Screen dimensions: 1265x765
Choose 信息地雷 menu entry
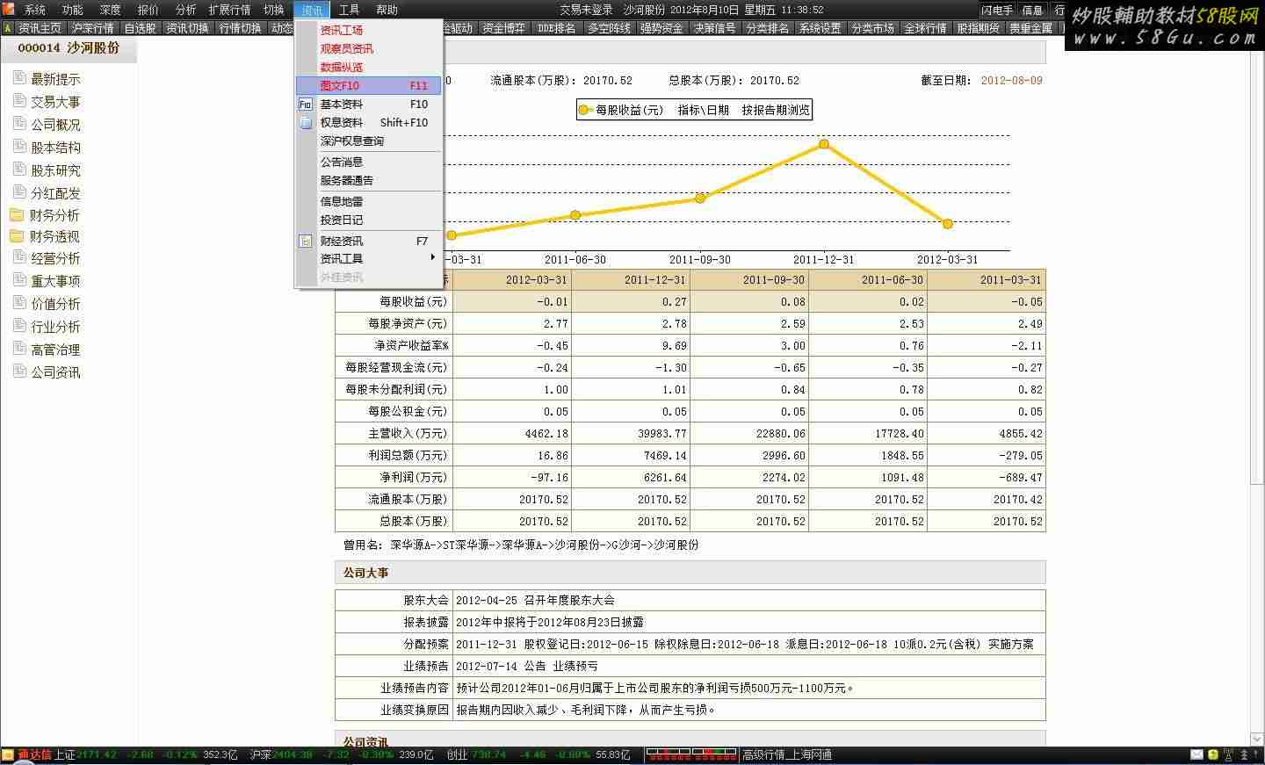coord(368,201)
